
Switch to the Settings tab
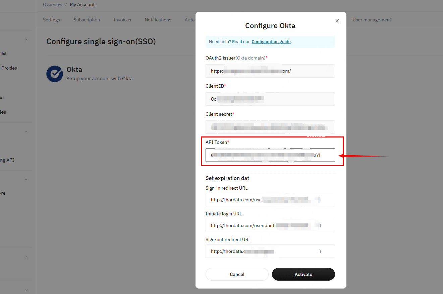coord(51,20)
